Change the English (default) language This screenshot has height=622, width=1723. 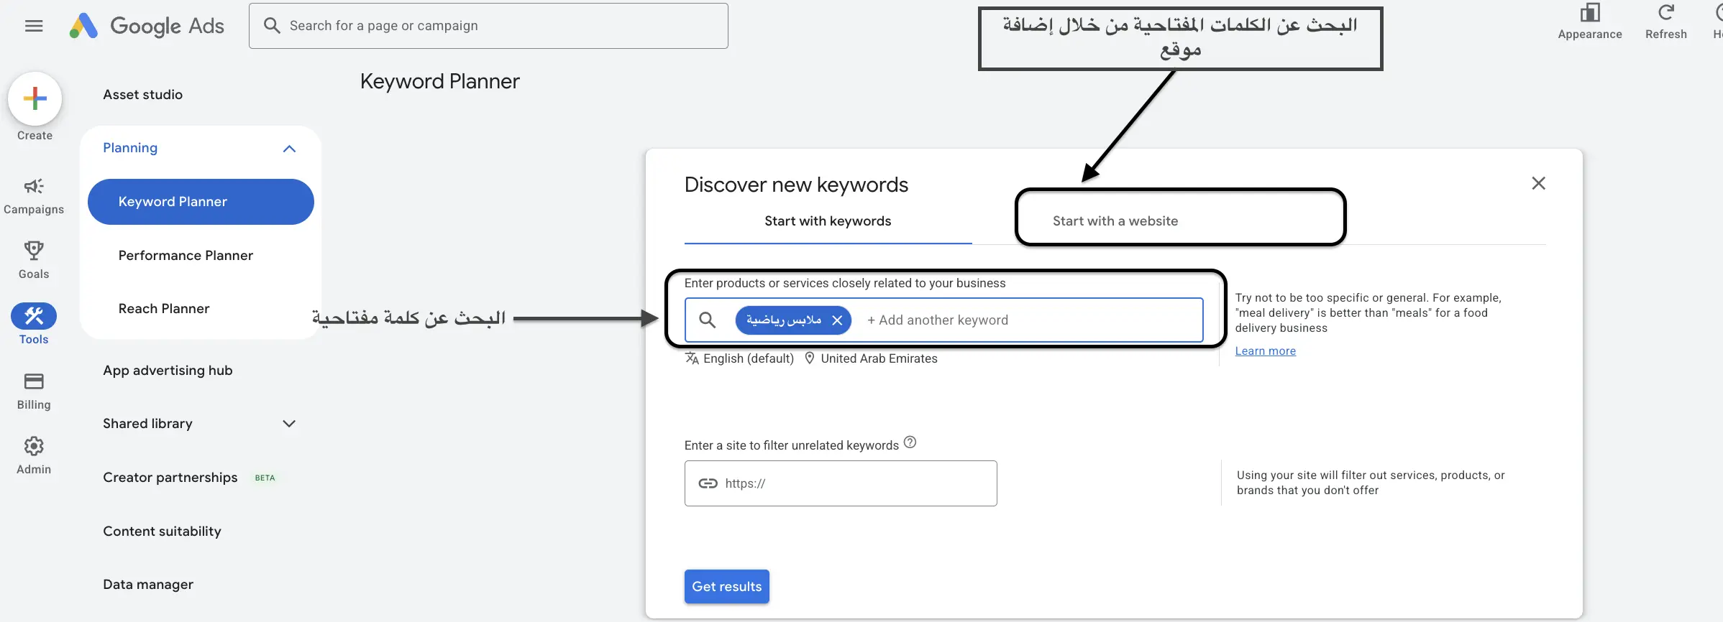click(x=748, y=358)
